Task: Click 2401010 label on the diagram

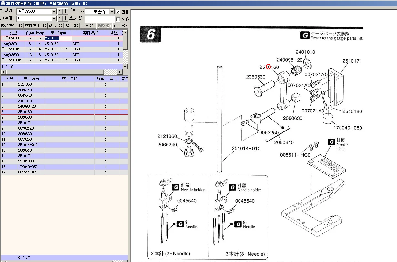Action: click(x=305, y=52)
